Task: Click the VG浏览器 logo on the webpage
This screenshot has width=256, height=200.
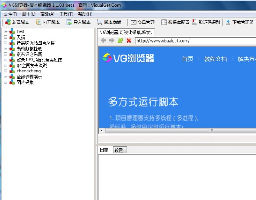Action: click(x=128, y=58)
